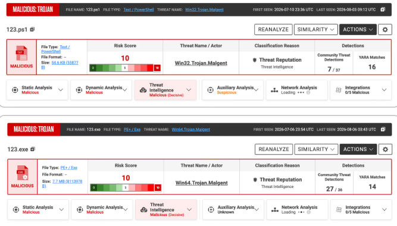Click size link 7.7 MB
397x226 pixels.
[62, 184]
